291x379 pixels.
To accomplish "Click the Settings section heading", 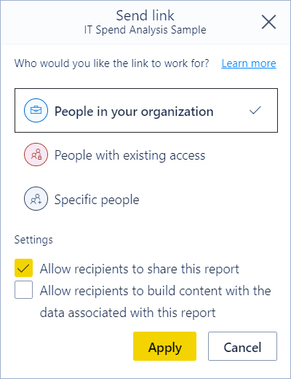I will pos(33,240).
